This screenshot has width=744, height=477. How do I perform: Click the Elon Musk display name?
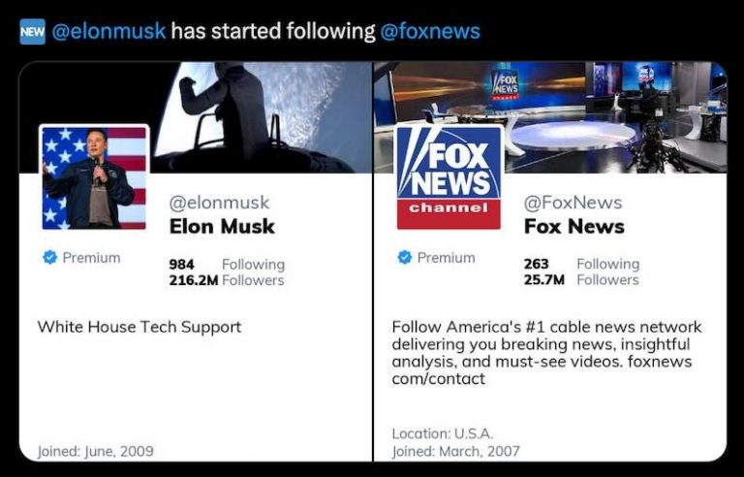tap(222, 227)
